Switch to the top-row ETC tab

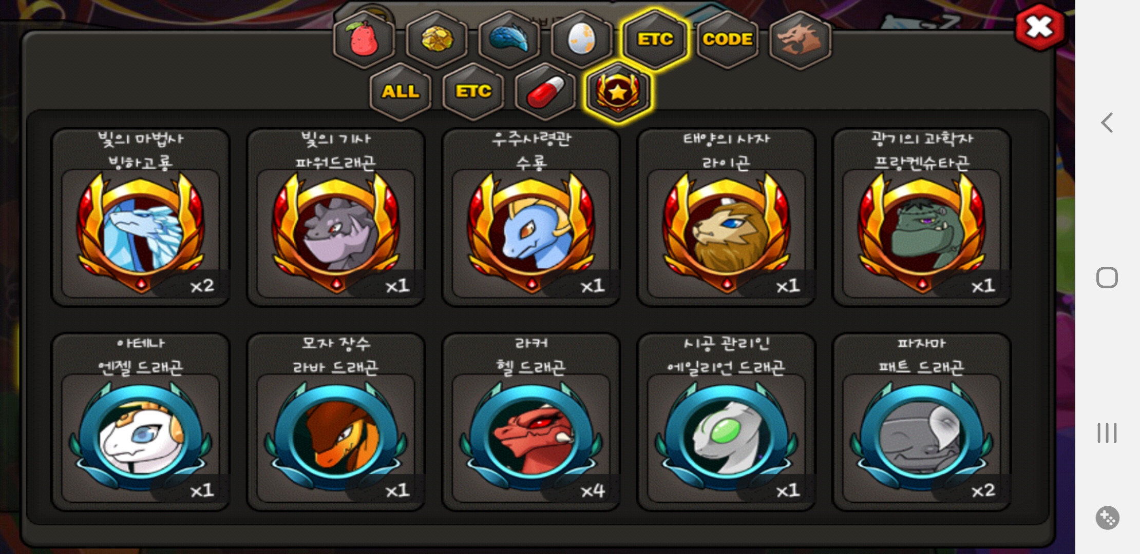(x=655, y=39)
